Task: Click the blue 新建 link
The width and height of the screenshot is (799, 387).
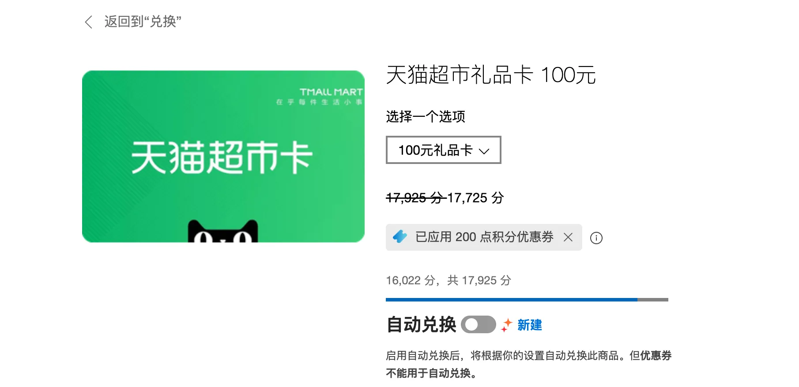Action: click(x=530, y=325)
